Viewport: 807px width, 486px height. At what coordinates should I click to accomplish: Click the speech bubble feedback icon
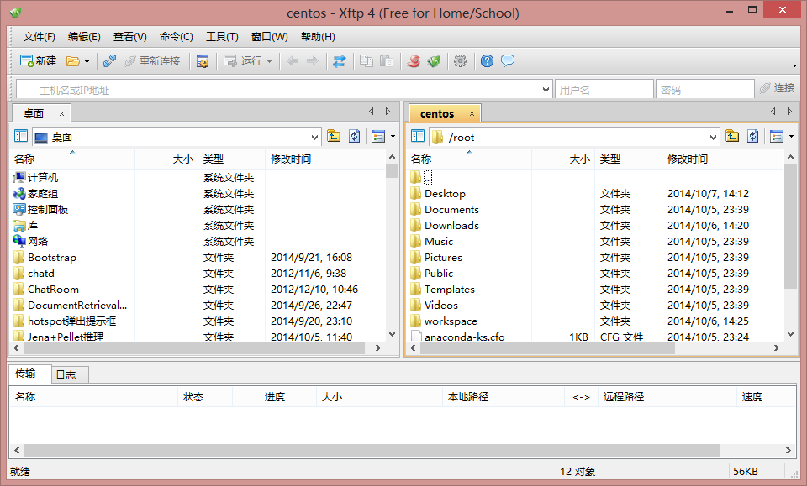pos(508,61)
